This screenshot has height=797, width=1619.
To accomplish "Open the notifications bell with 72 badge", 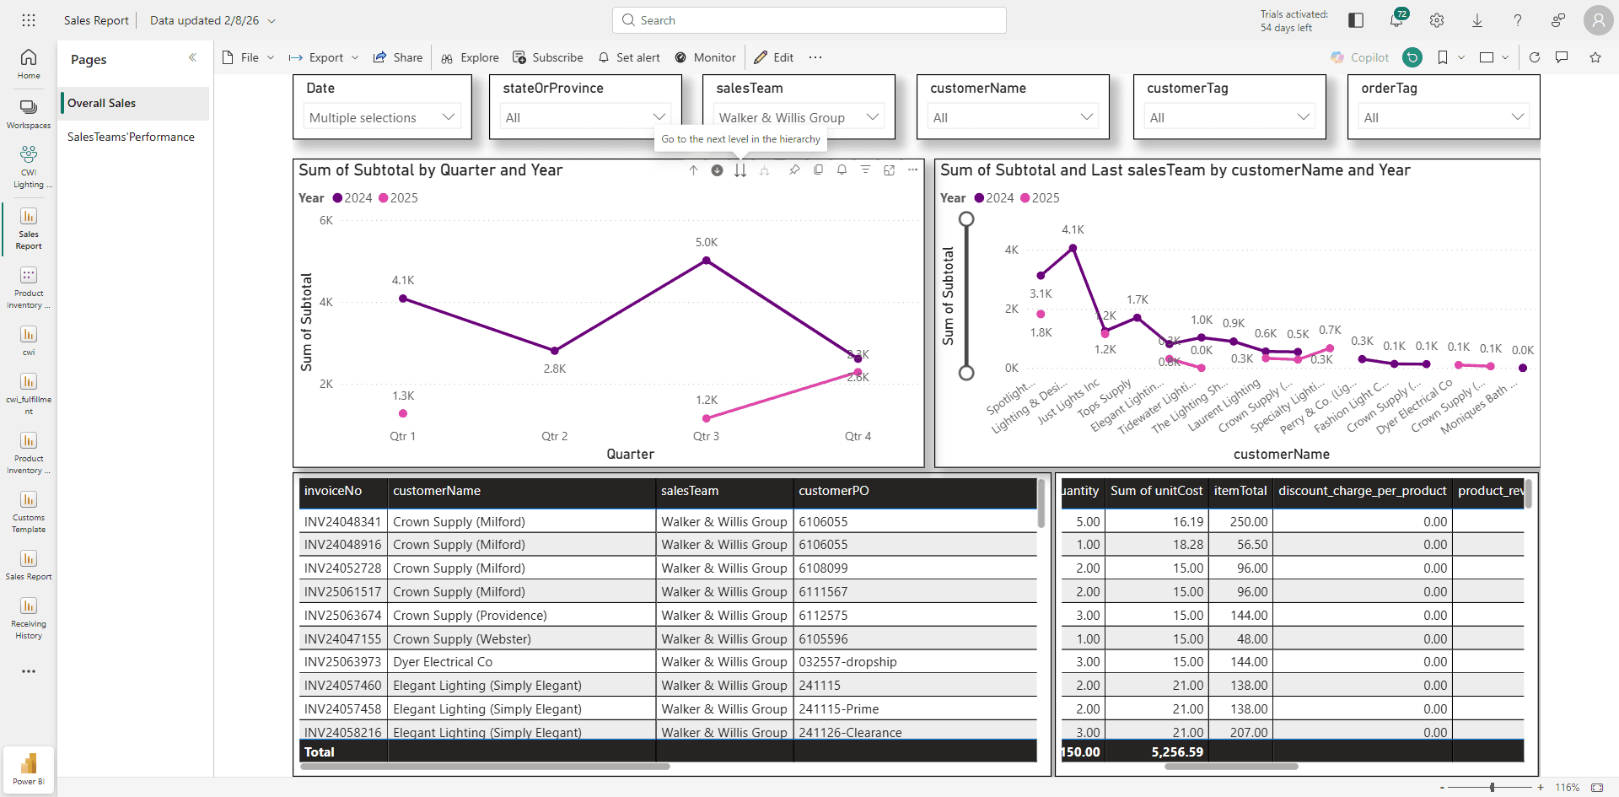I will [x=1396, y=20].
